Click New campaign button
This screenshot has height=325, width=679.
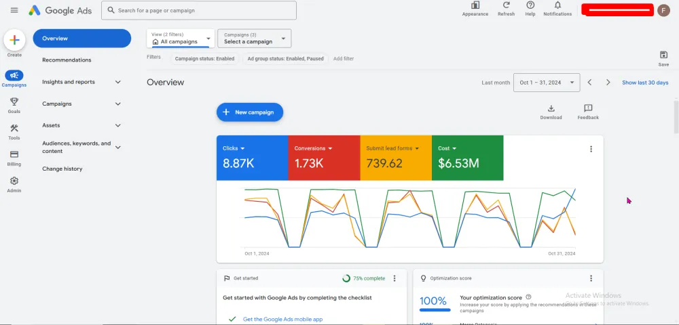pyautogui.click(x=250, y=112)
